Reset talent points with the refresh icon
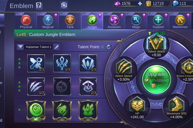Screen dimensions: 193x128 (x=108, y=47)
